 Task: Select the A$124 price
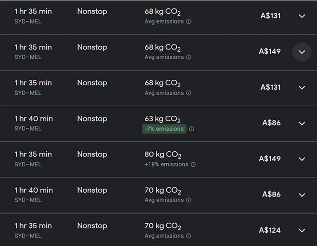(270, 230)
